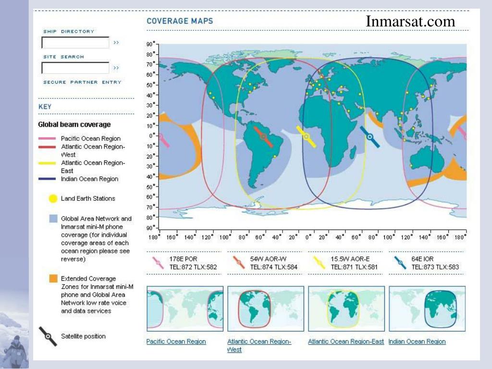
Task: Click the Land Earth Stations label
Action: 88,198
